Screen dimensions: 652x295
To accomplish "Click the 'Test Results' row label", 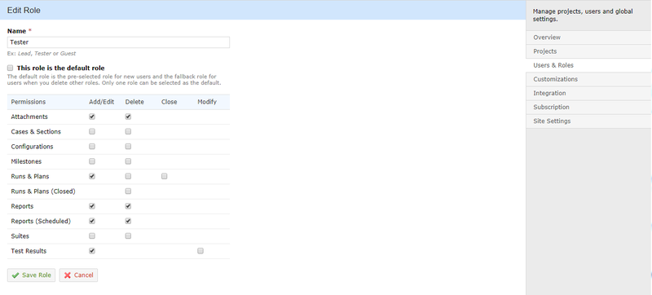I will click(29, 251).
